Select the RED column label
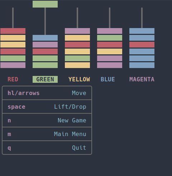Screen dimensions: 172x176 (x=13, y=79)
